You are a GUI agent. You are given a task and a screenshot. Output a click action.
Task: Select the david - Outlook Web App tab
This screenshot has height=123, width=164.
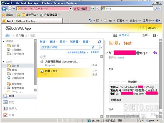32,21
